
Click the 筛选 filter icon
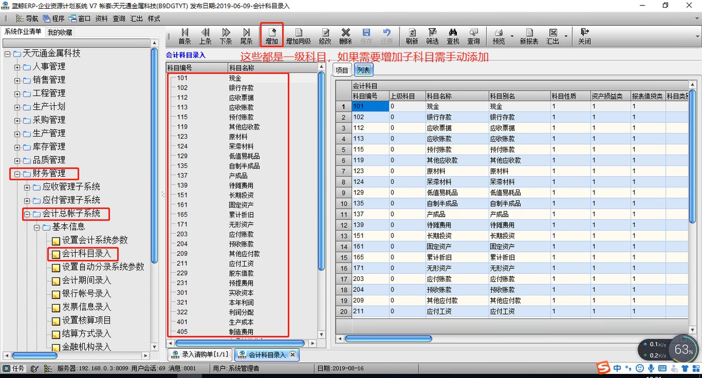pyautogui.click(x=432, y=36)
